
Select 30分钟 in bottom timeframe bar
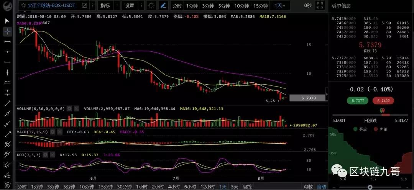(x=125, y=187)
